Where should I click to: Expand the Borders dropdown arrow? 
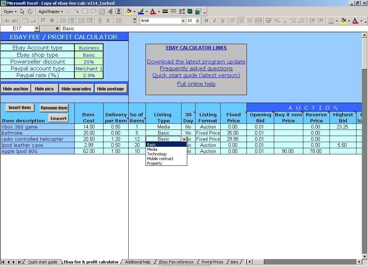pyautogui.click(x=337, y=20)
